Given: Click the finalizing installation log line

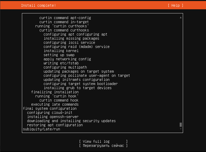Looking at the screenshot, I should click(55, 92).
